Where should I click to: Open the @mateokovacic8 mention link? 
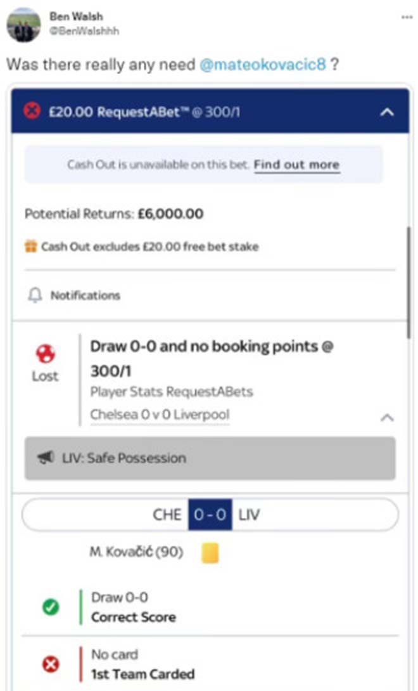[x=263, y=65]
